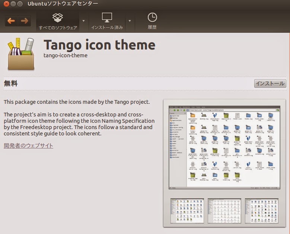Click the 無料 price label
Screen dimensions: 290x234
[11, 84]
